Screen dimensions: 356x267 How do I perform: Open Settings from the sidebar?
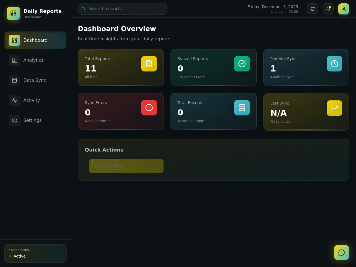[x=35, y=120]
